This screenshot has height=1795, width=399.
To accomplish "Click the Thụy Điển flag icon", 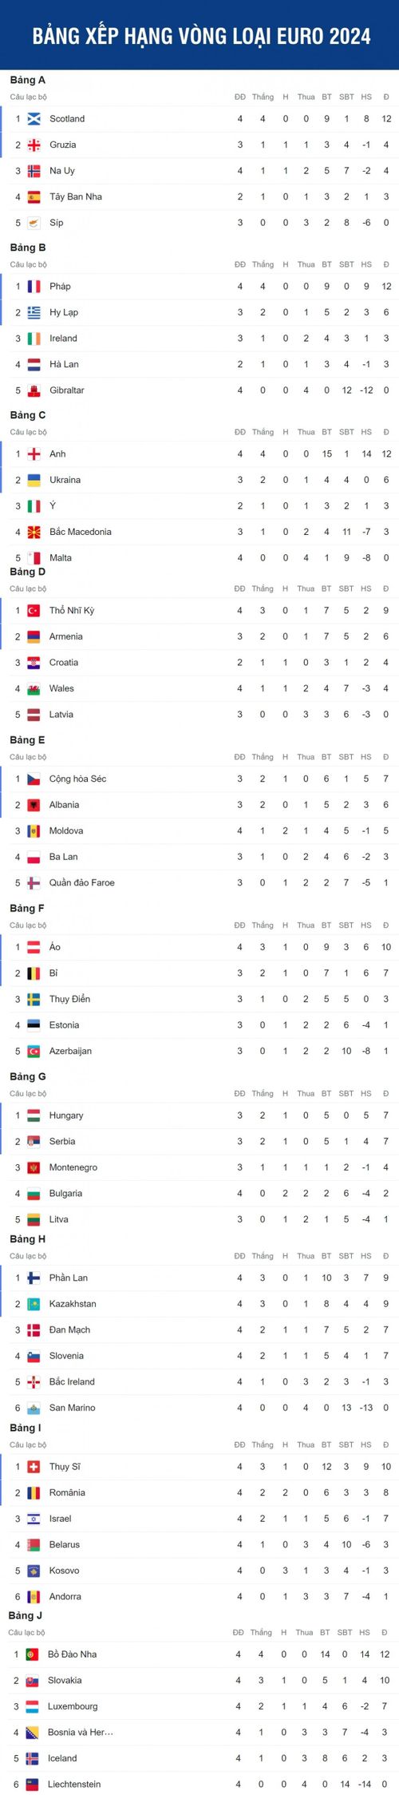I will [x=34, y=999].
